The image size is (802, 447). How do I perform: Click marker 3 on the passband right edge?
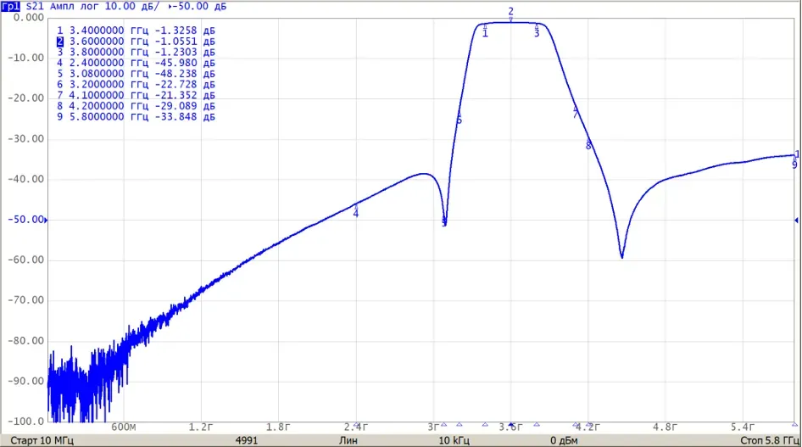tap(537, 31)
